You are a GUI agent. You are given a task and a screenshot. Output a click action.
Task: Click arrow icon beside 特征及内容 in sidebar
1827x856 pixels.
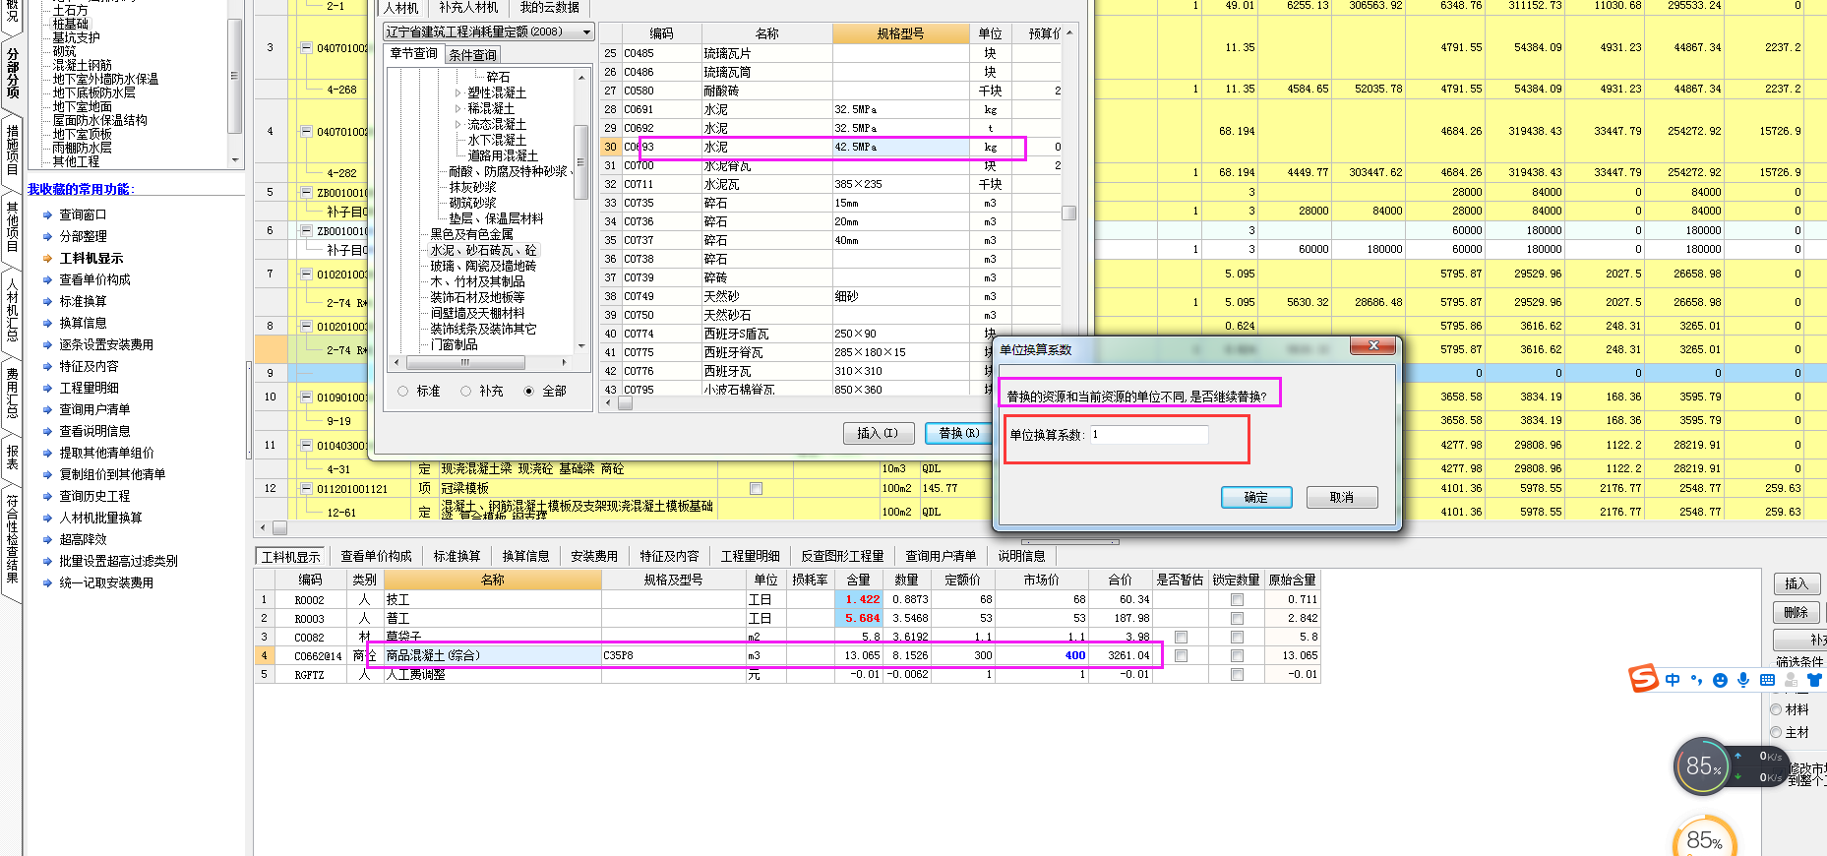tap(48, 366)
